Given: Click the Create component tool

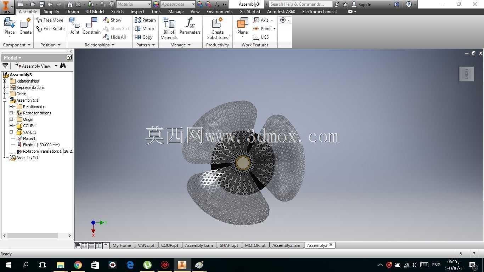Looking at the screenshot, I should point(26,27).
